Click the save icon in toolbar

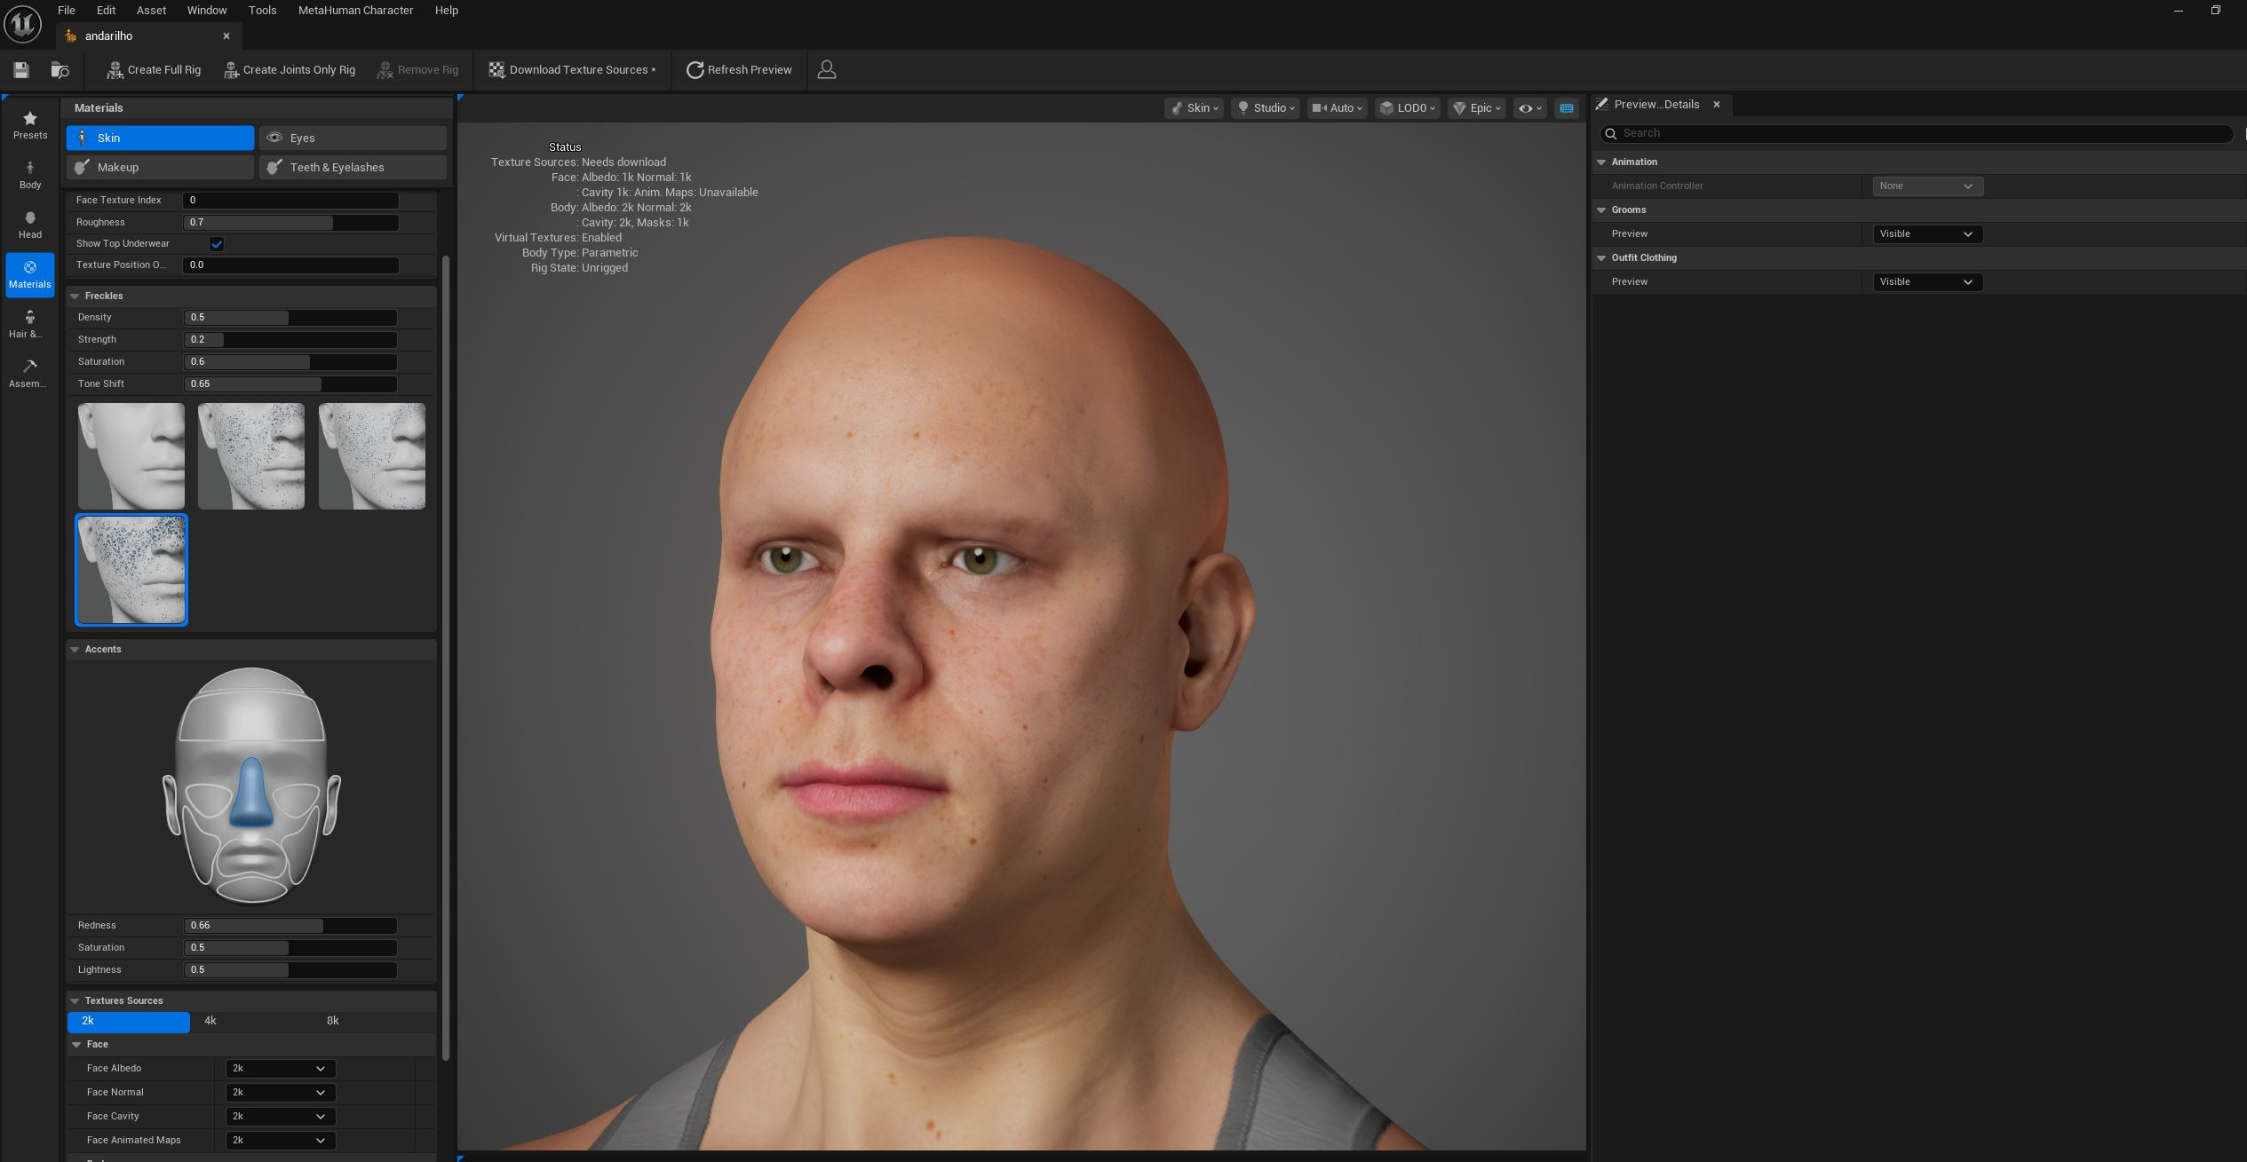click(x=21, y=69)
